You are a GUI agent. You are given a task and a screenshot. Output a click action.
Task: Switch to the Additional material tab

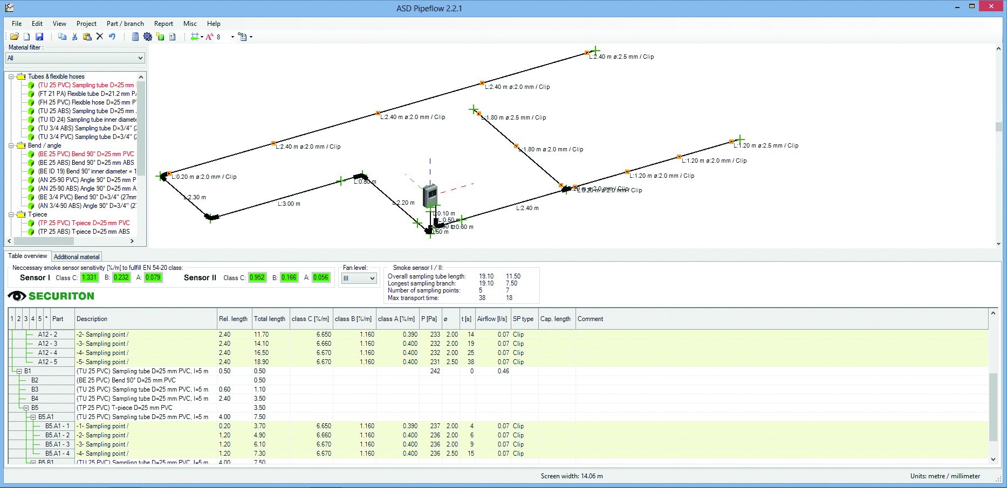pos(77,257)
